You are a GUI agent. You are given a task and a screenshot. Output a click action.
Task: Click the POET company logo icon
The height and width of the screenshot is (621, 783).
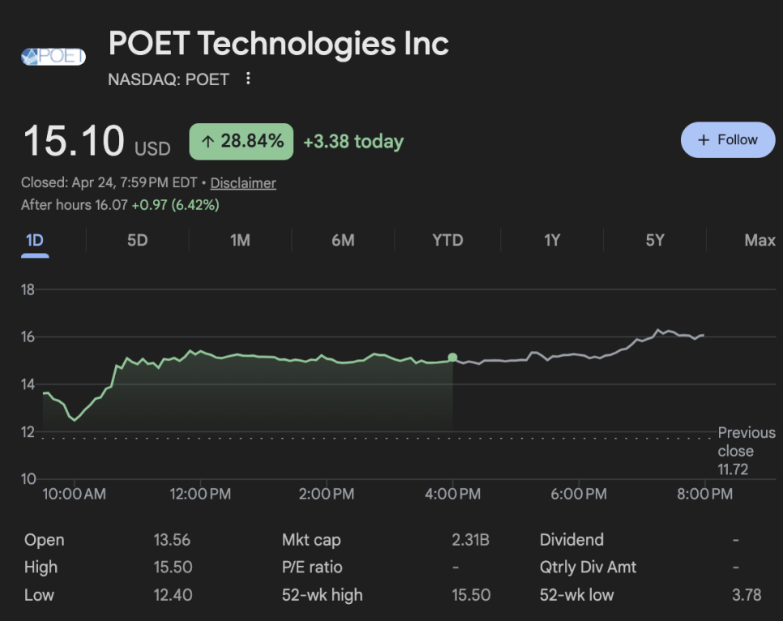[53, 57]
